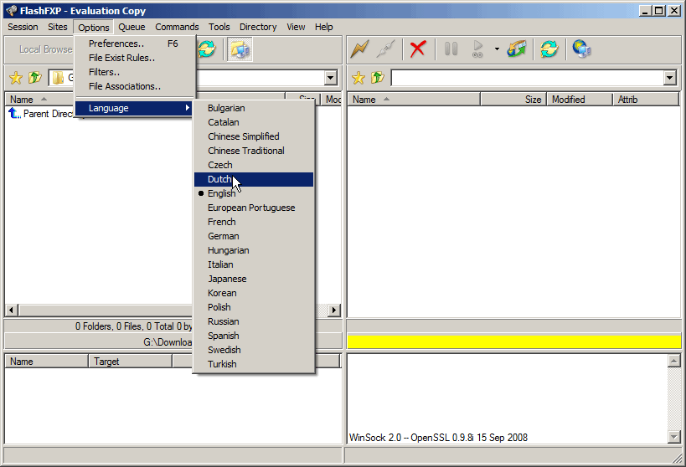Click the left pane folder Up icon
The height and width of the screenshot is (467, 686).
(x=34, y=79)
